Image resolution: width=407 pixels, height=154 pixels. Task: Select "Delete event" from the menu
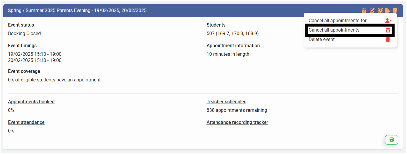[322, 40]
